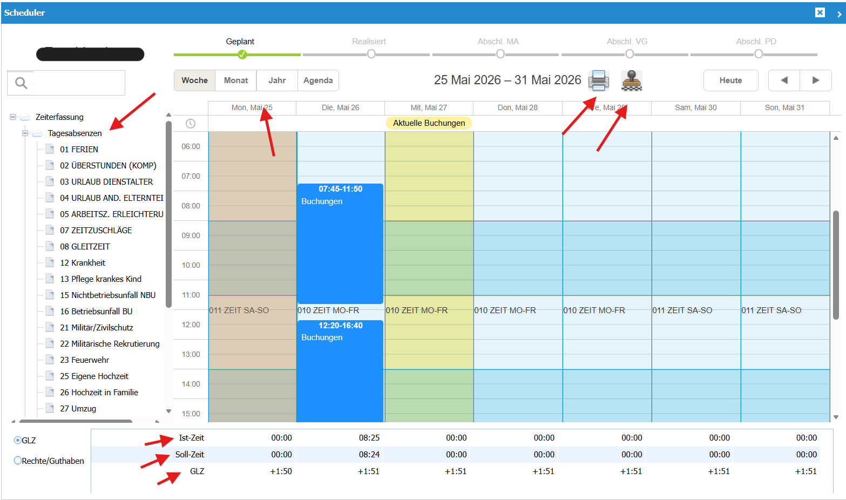The image size is (846, 500).
Task: Collapse the Zeiterfassung tree node
Action: pyautogui.click(x=13, y=117)
